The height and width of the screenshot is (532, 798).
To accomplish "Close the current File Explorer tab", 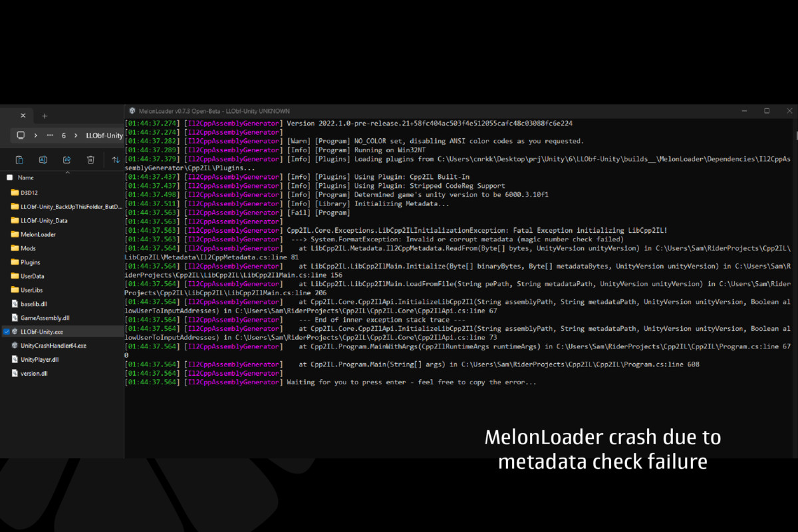I will point(23,116).
